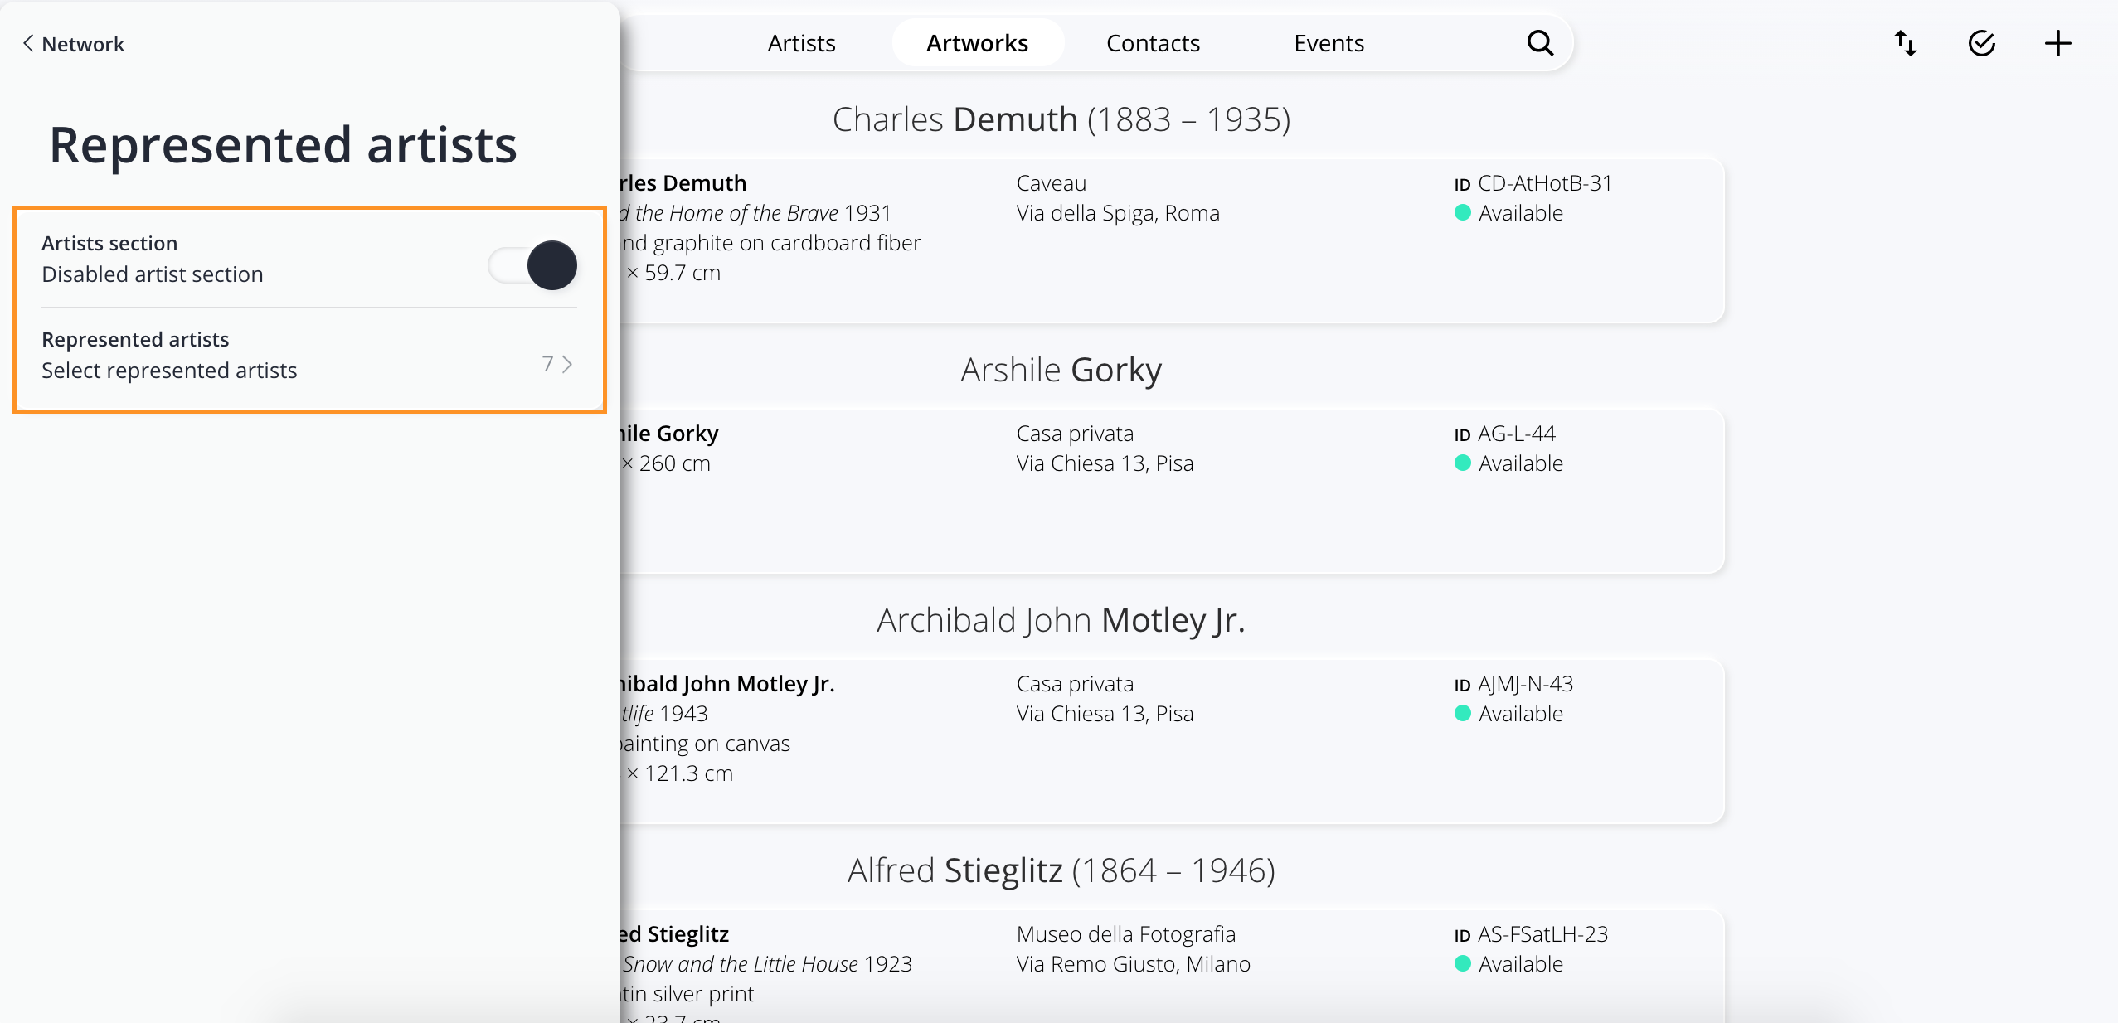Open the Archibald John Motley Jr. heading

click(1061, 620)
